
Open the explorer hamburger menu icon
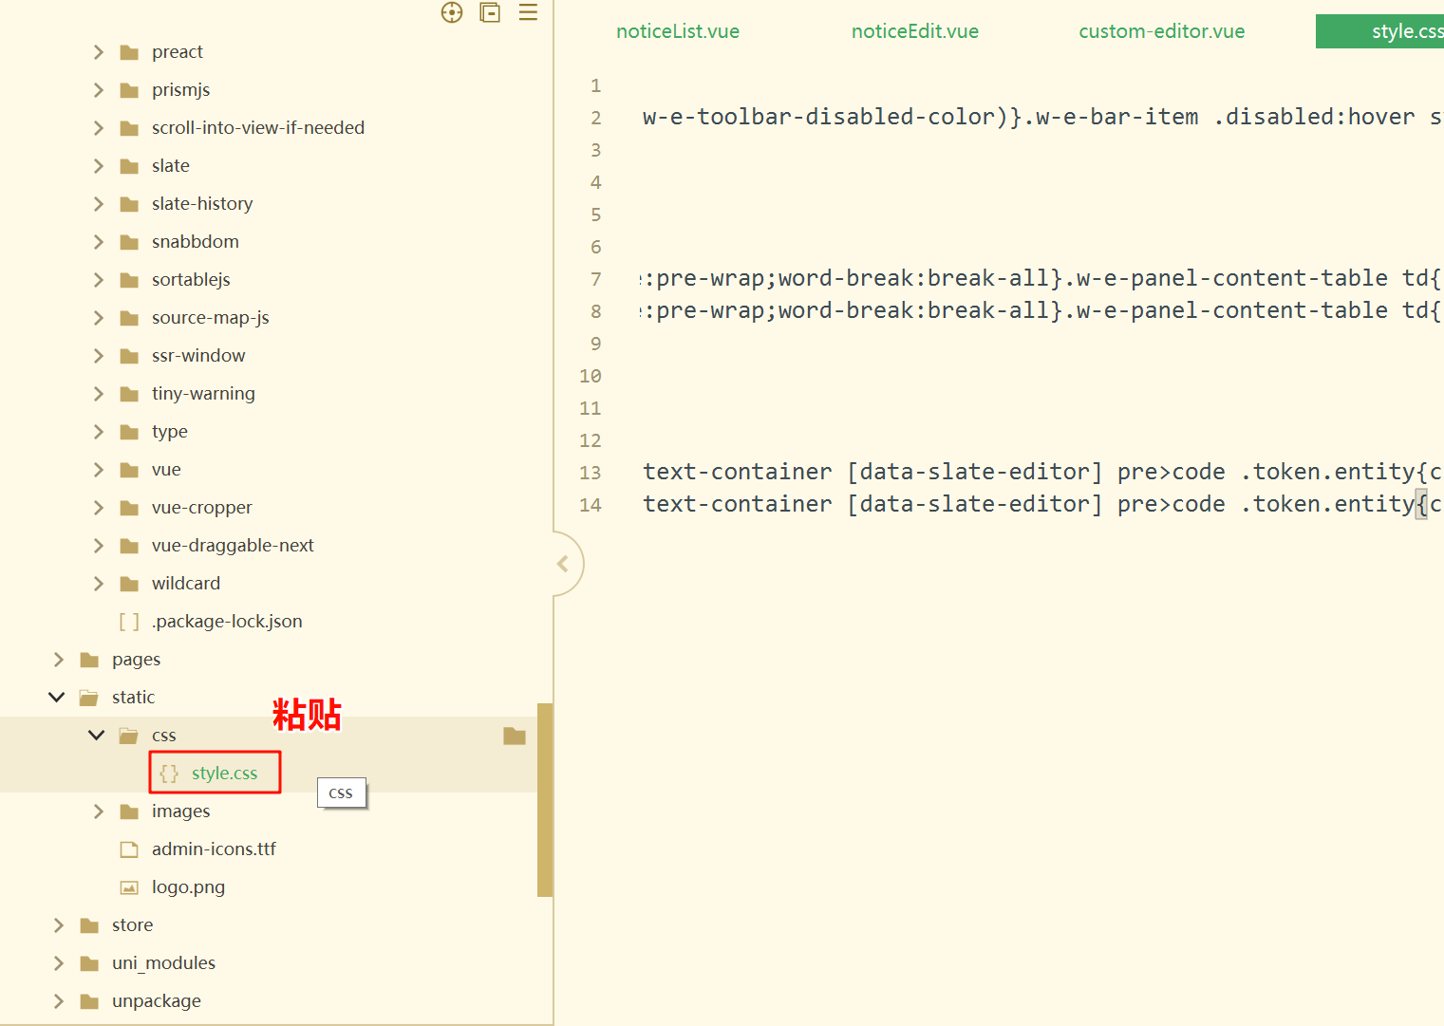tap(528, 12)
